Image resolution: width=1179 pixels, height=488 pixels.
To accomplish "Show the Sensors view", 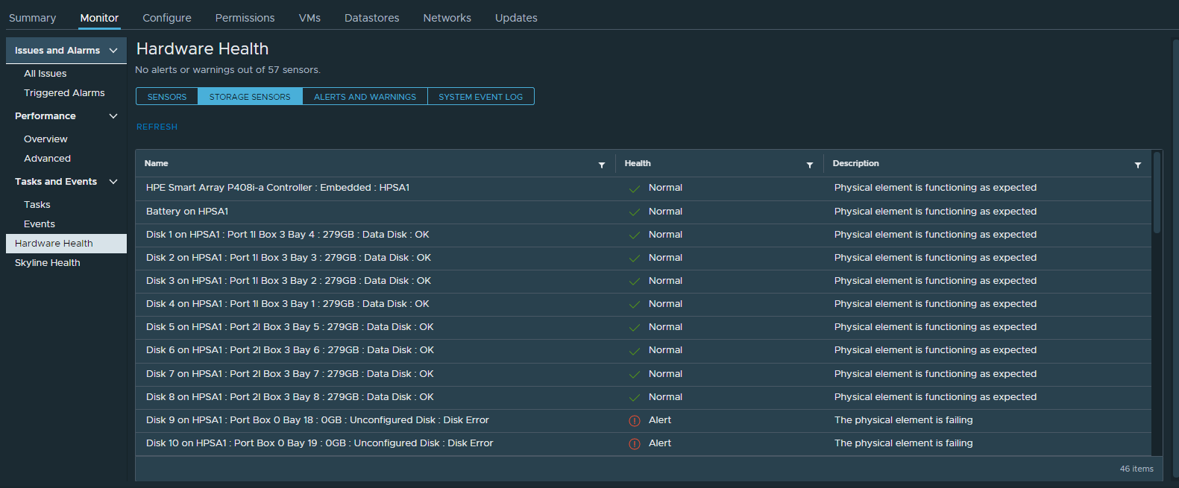I will pyautogui.click(x=167, y=97).
